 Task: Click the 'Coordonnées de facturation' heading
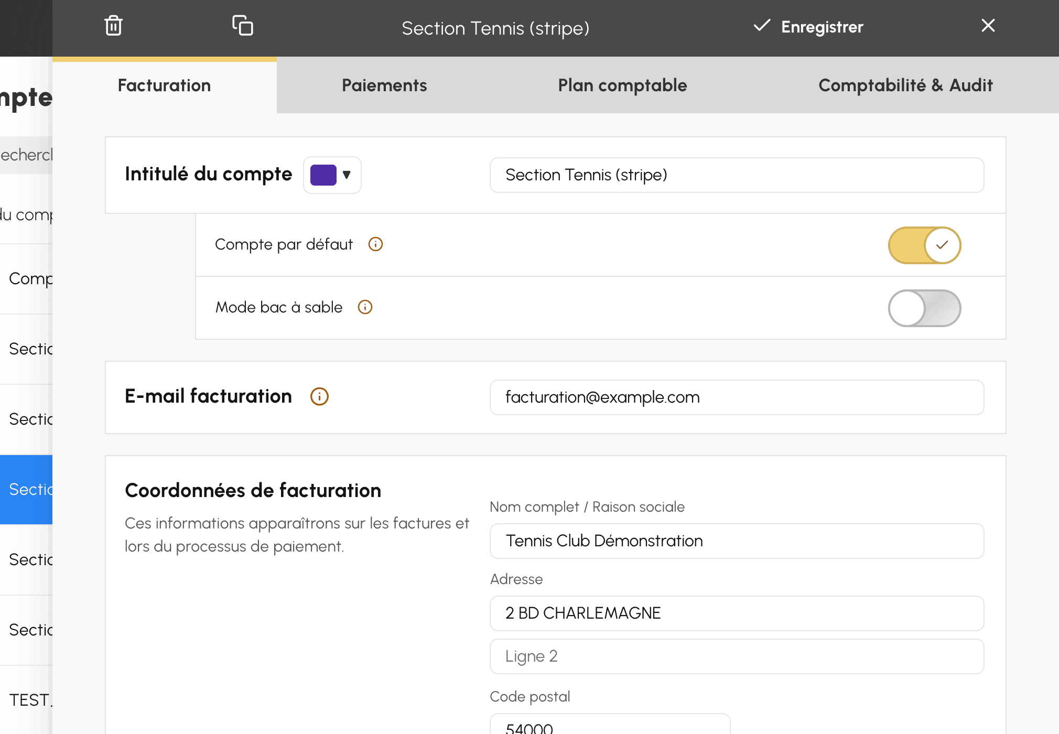tap(253, 491)
